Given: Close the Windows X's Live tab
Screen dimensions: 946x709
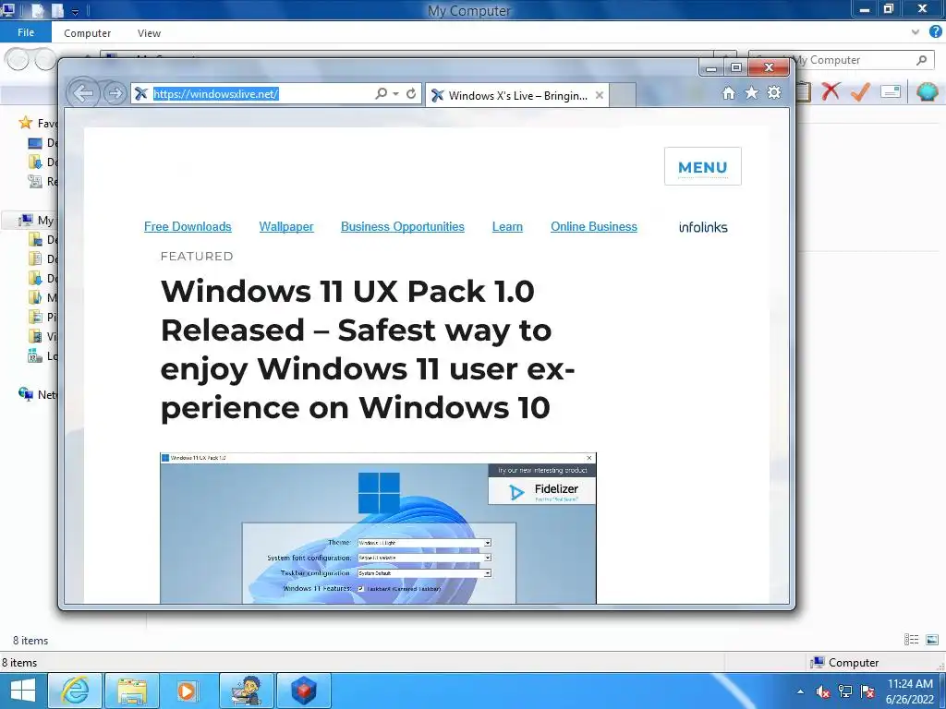Looking at the screenshot, I should coord(599,95).
